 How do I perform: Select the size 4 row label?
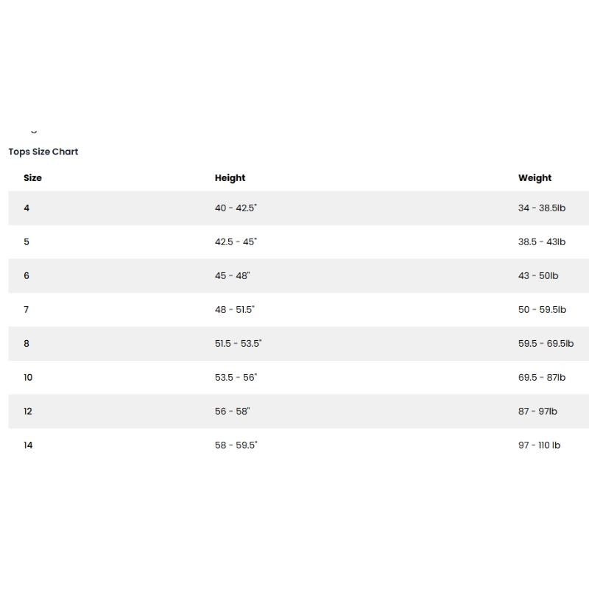point(27,208)
